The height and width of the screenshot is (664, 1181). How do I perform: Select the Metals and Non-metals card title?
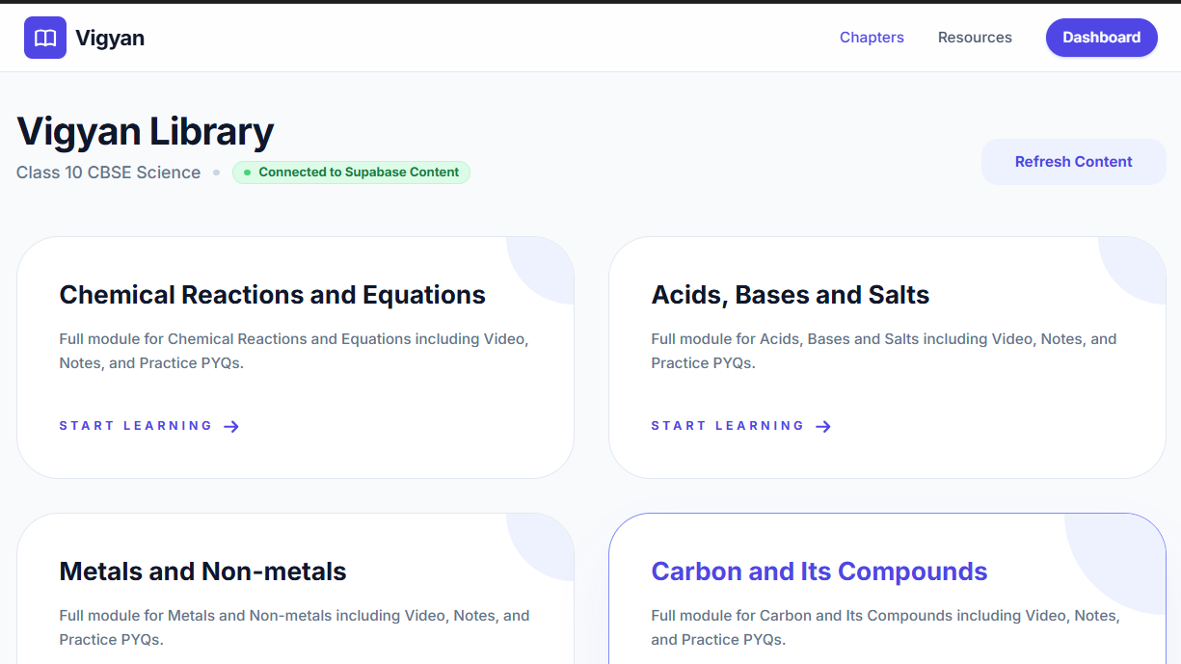[202, 571]
